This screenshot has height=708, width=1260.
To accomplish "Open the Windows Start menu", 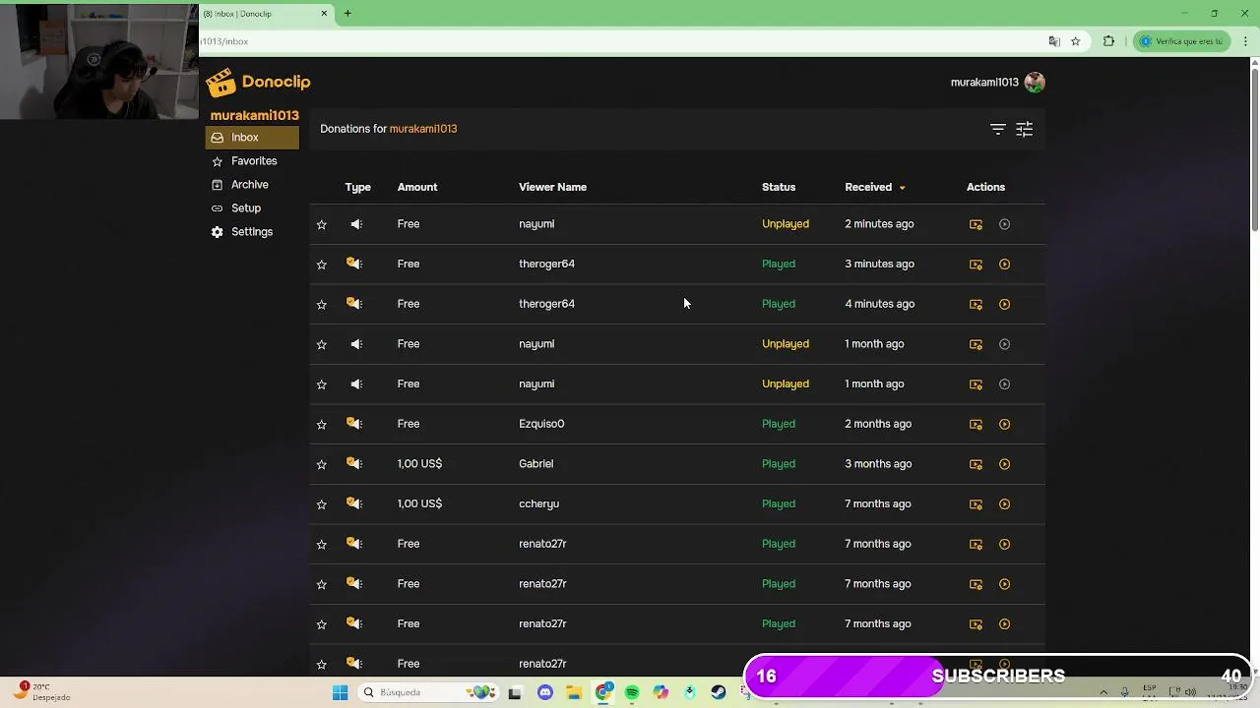I will [x=341, y=692].
